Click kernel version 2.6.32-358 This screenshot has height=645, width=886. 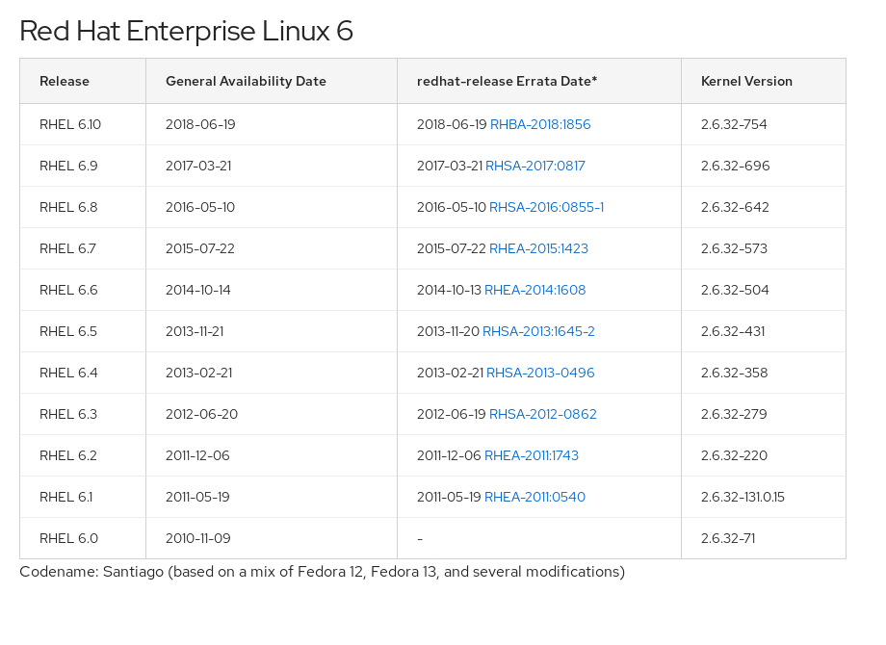[735, 373]
